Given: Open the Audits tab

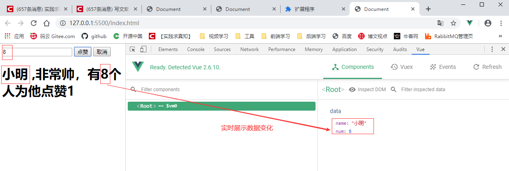Looking at the screenshot, I should pyautogui.click(x=400, y=49).
